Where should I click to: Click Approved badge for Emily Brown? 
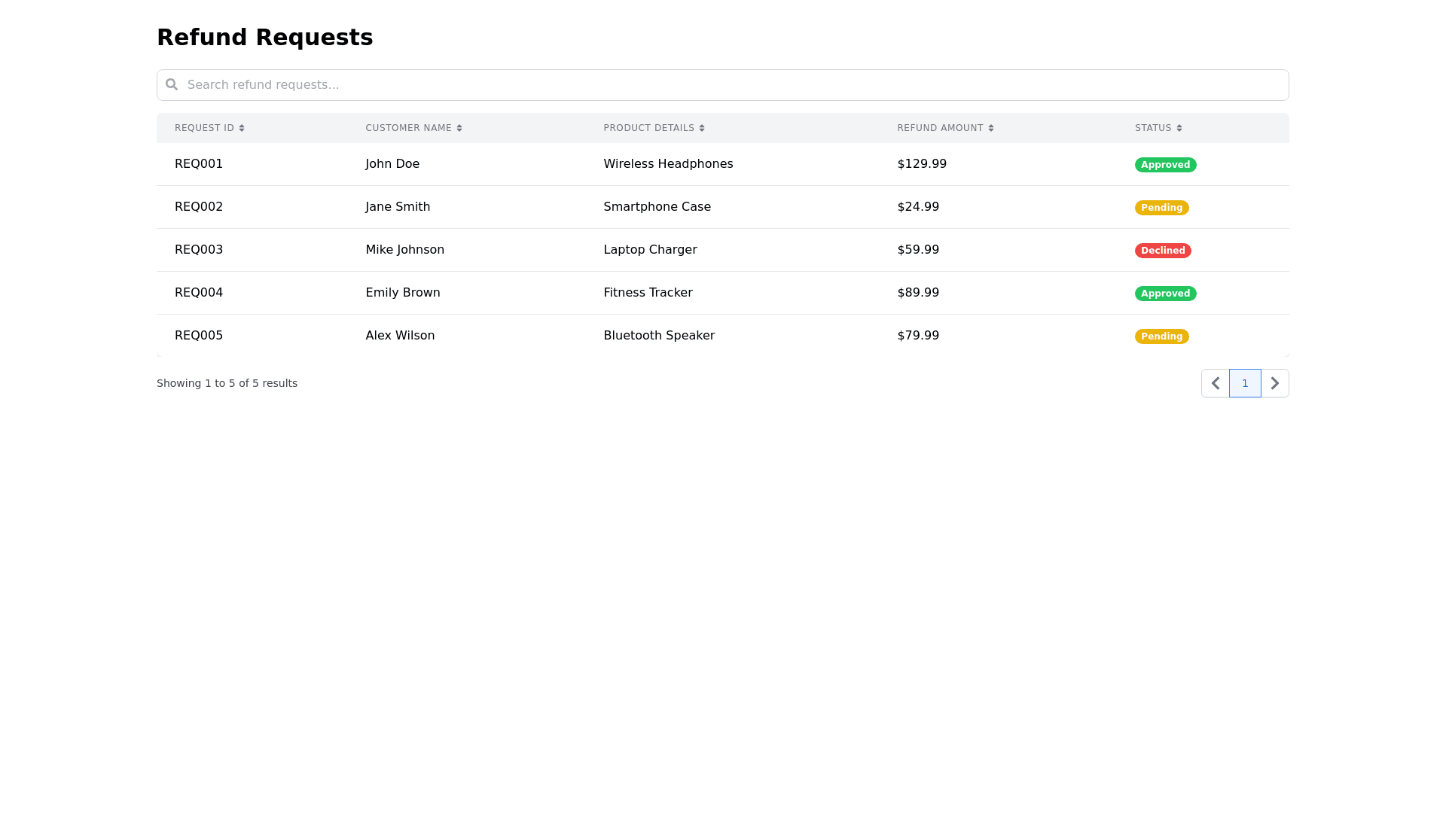click(x=1165, y=294)
